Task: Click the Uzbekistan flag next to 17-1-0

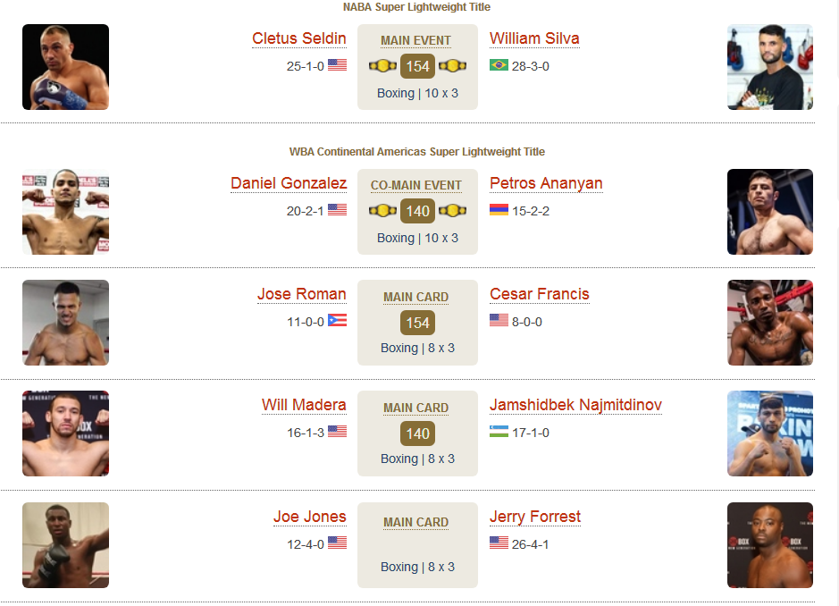Action: click(499, 432)
